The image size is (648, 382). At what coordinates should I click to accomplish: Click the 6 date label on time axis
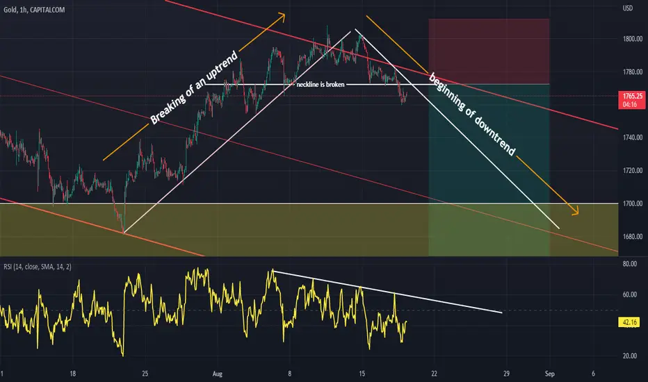(x=593, y=374)
